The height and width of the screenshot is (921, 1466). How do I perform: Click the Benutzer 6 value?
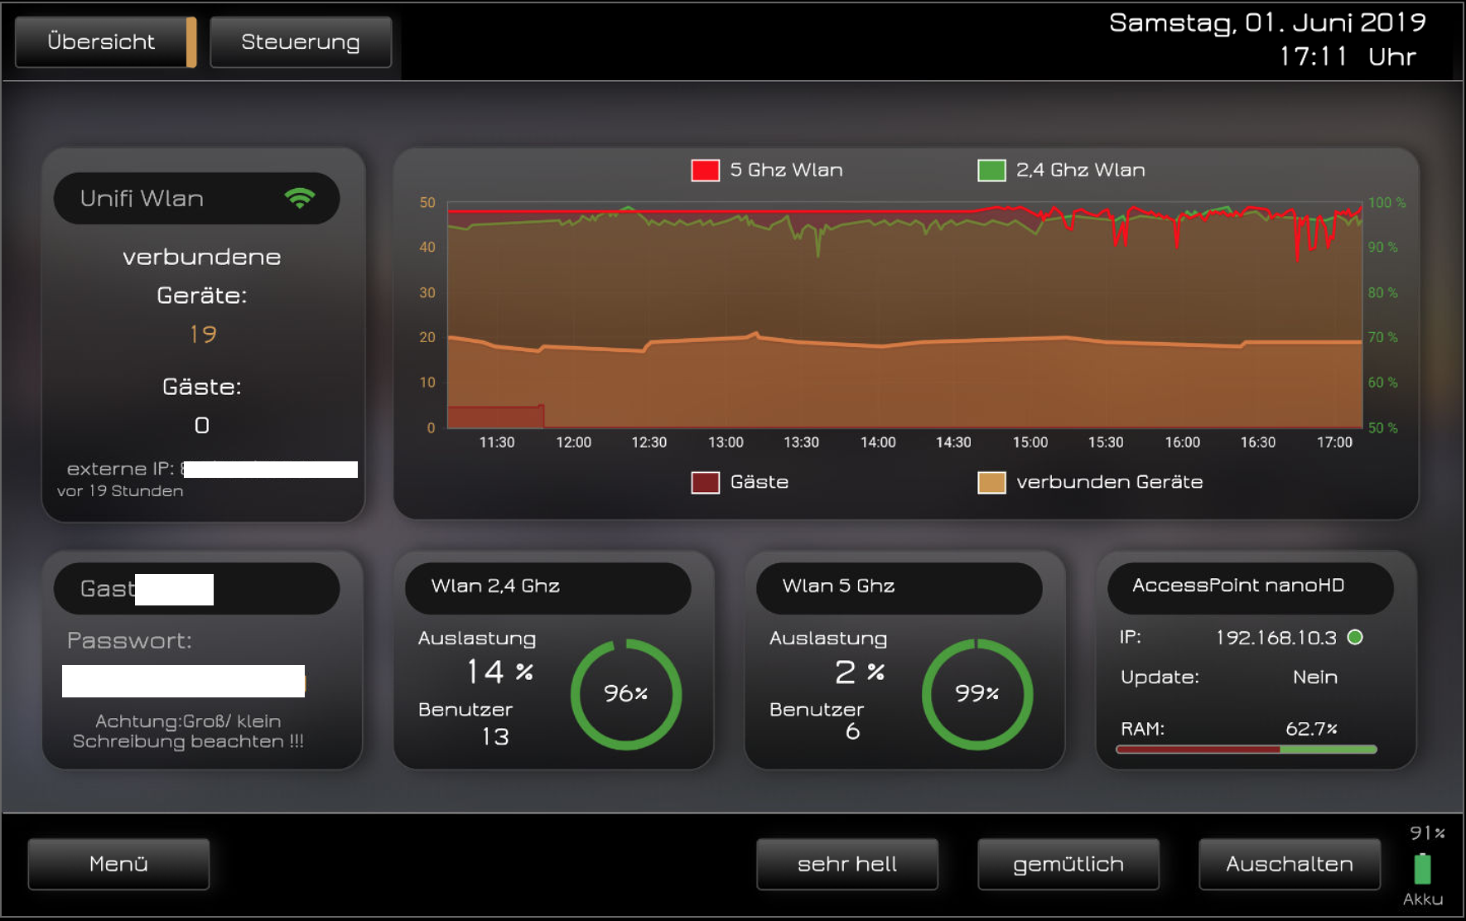852,731
